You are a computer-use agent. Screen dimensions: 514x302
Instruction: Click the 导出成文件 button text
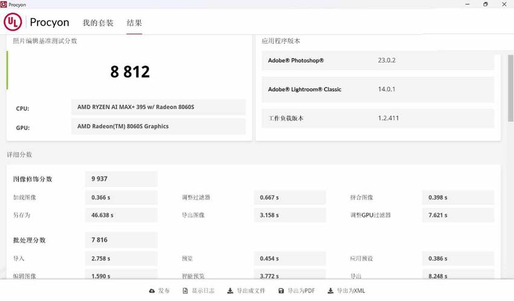pyautogui.click(x=251, y=291)
